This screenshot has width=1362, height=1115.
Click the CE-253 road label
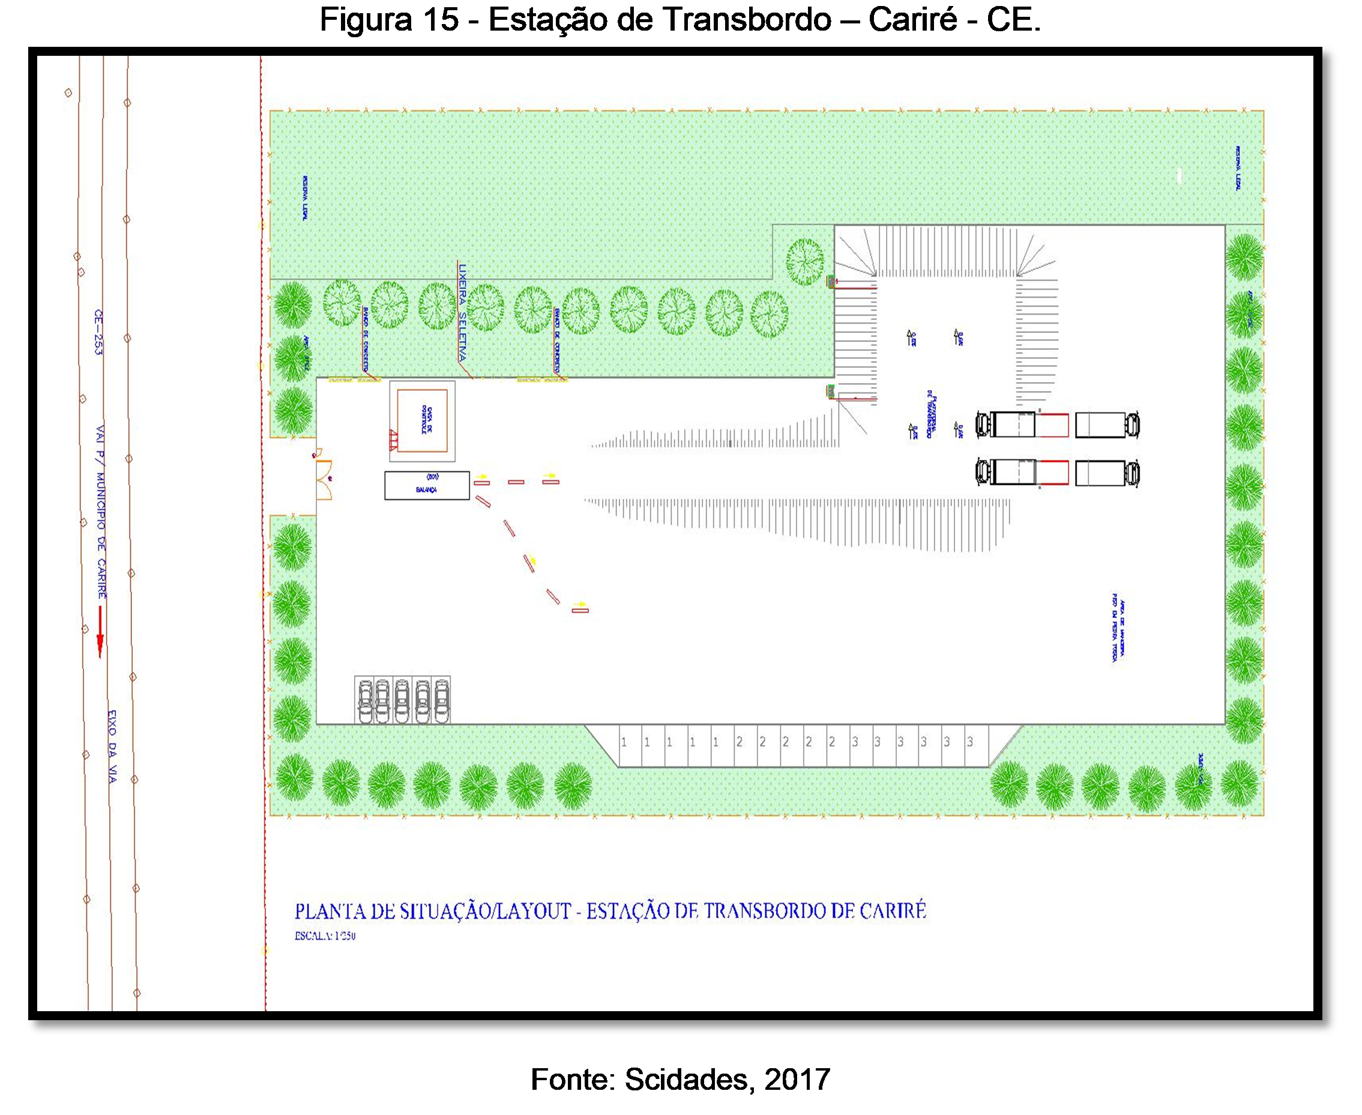(98, 332)
